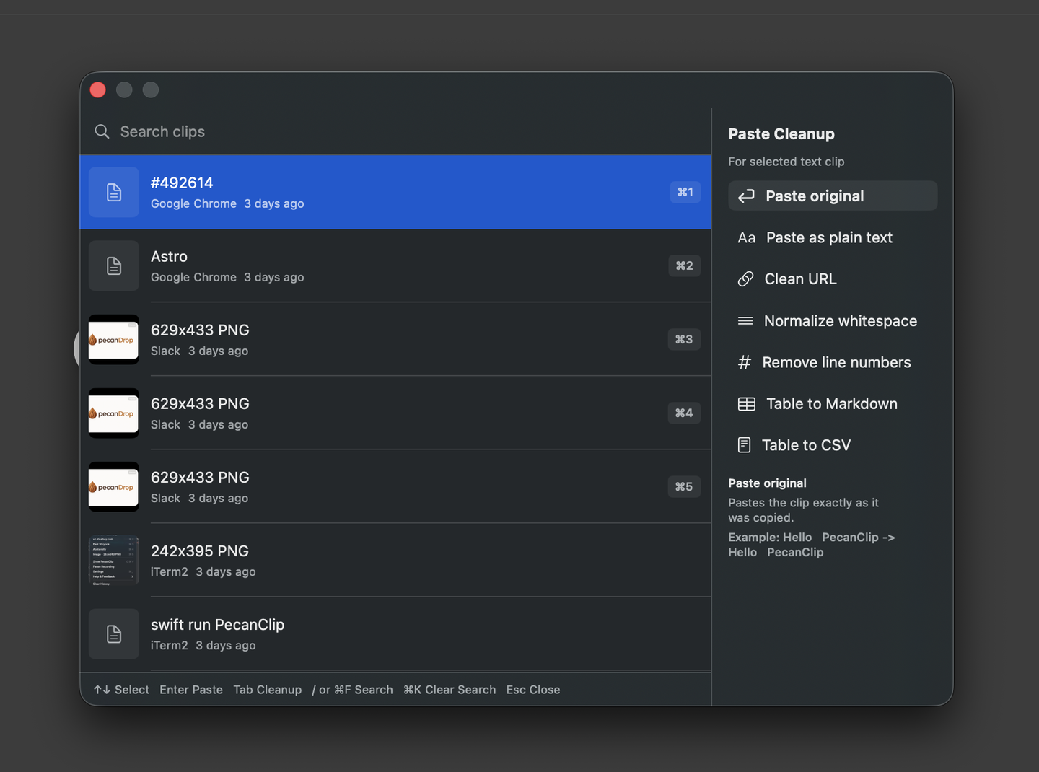Viewport: 1039px width, 772px height.
Task: Select the #492614 clip title
Action: coord(182,183)
